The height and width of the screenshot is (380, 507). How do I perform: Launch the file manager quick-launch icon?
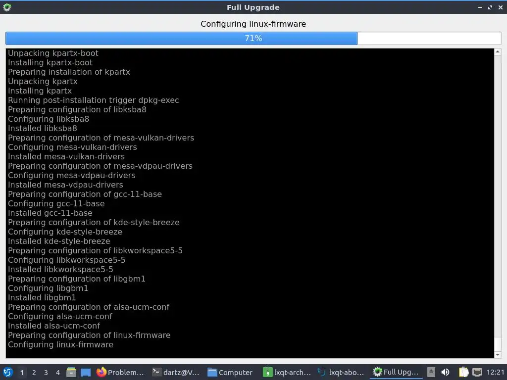click(71, 372)
